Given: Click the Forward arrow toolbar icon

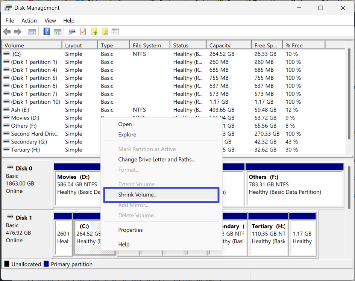Looking at the screenshot, I should 17,32.
